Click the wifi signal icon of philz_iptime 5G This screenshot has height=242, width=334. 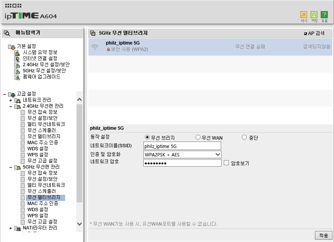pyautogui.click(x=95, y=47)
